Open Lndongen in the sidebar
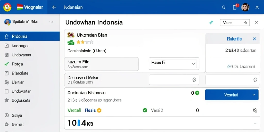The height and width of the screenshot is (132, 264). (21, 46)
